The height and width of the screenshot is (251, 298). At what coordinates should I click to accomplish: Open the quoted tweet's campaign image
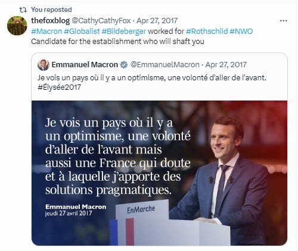click(159, 173)
